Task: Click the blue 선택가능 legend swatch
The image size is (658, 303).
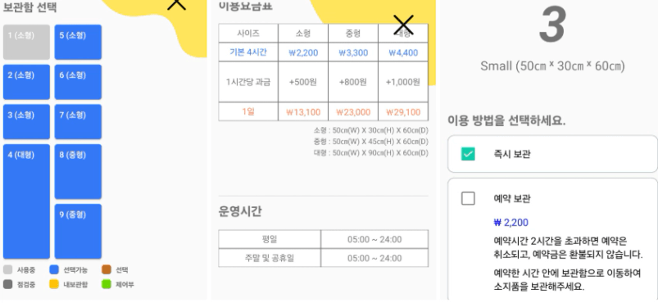Action: click(54, 269)
